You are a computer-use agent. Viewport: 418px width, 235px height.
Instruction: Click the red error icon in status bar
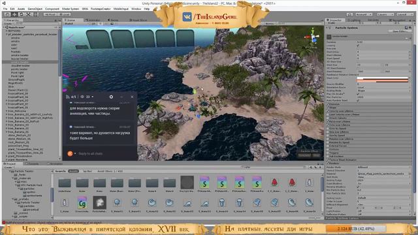pyautogui.click(x=4, y=223)
